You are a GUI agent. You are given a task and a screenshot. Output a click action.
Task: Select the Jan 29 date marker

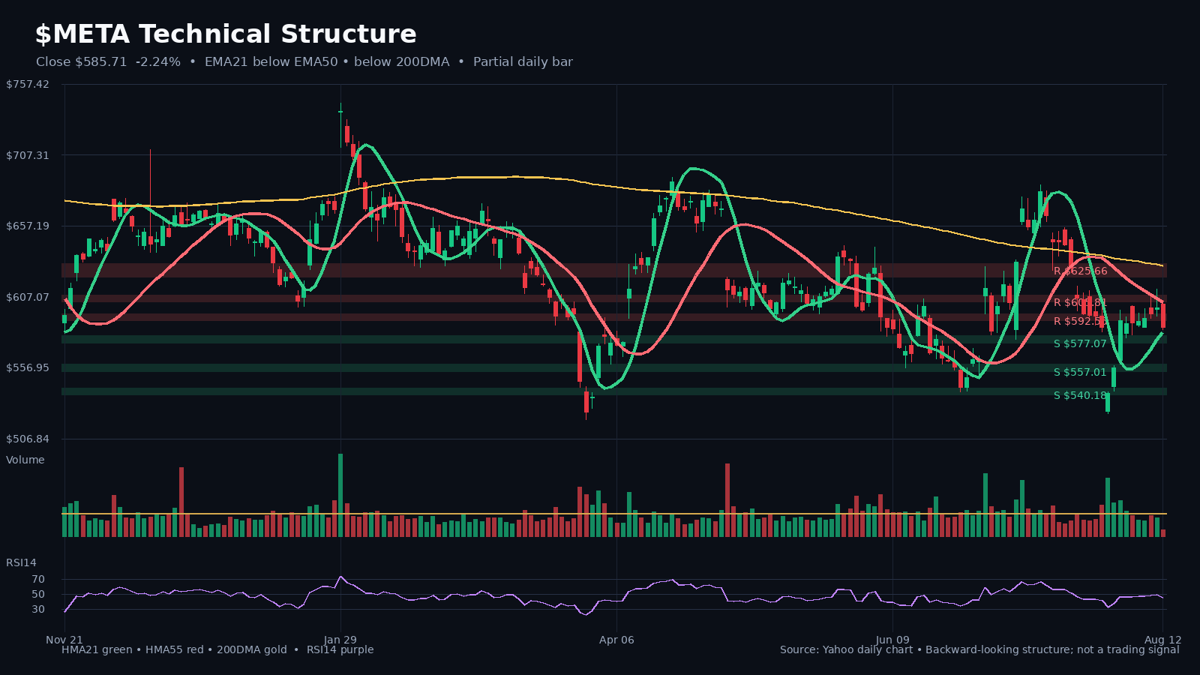(340, 640)
